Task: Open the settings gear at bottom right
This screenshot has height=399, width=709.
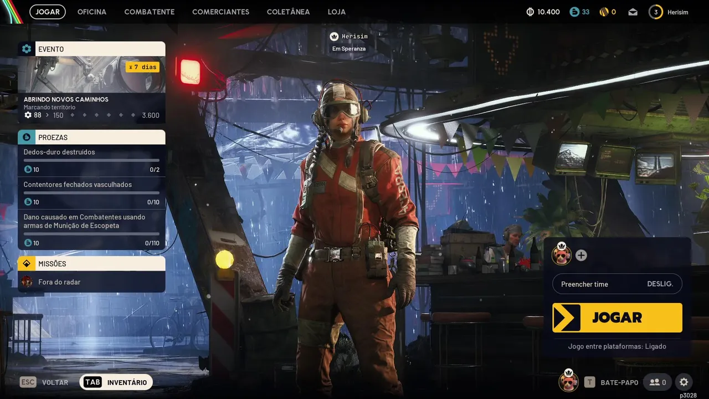Action: 684,382
